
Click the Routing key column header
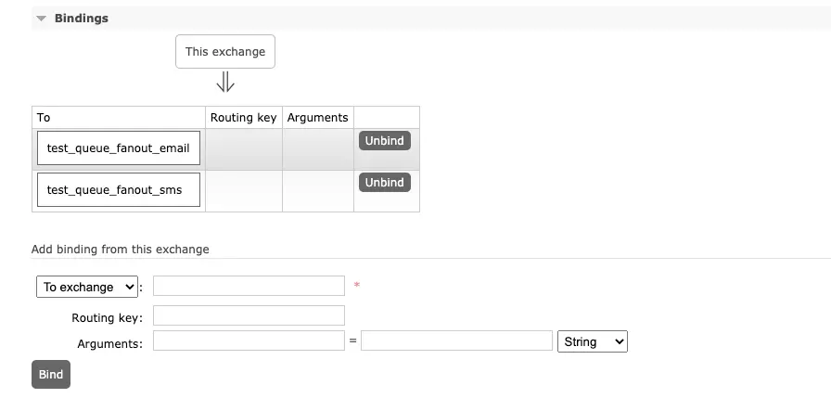coord(243,118)
